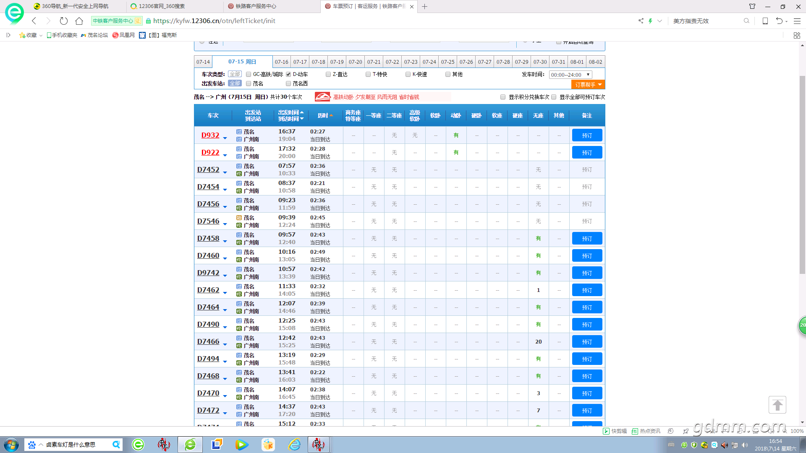This screenshot has height=453, width=806.
Task: Click the undo closed-tab icon
Action: (779, 21)
